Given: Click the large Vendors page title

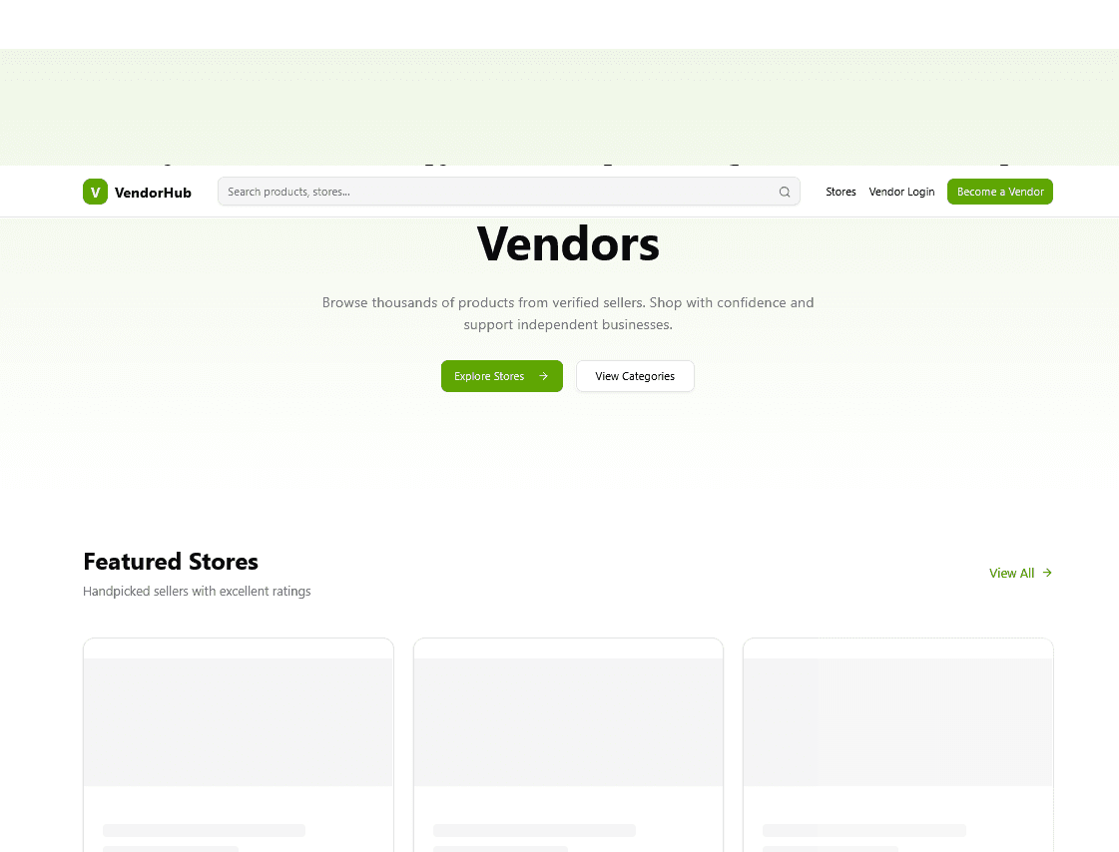Looking at the screenshot, I should point(568,243).
